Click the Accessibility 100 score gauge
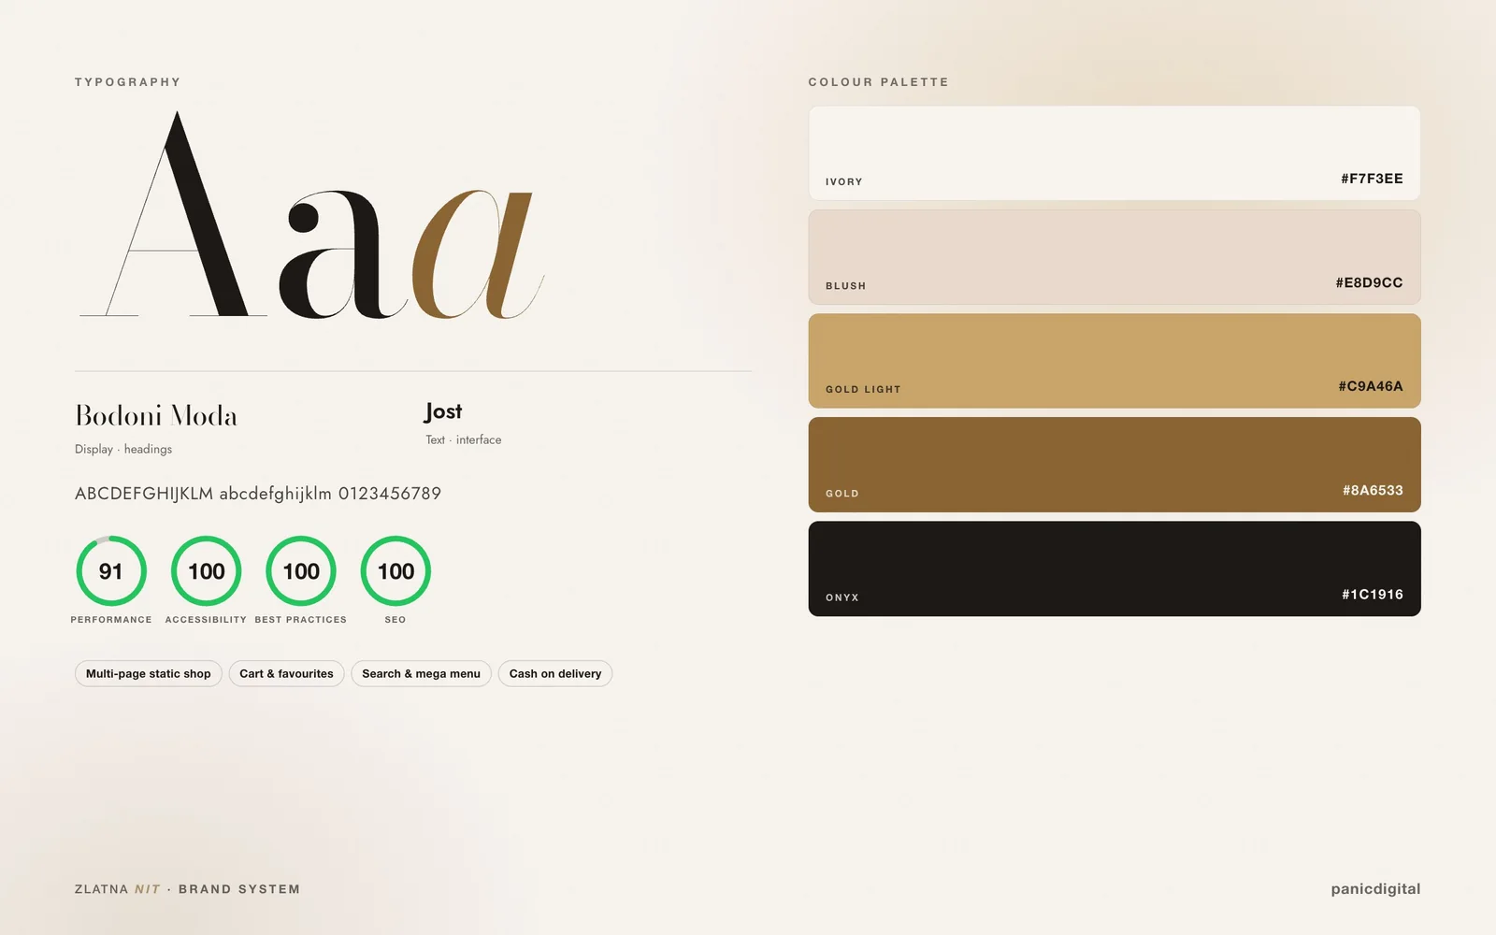Image resolution: width=1496 pixels, height=935 pixels. 206,571
